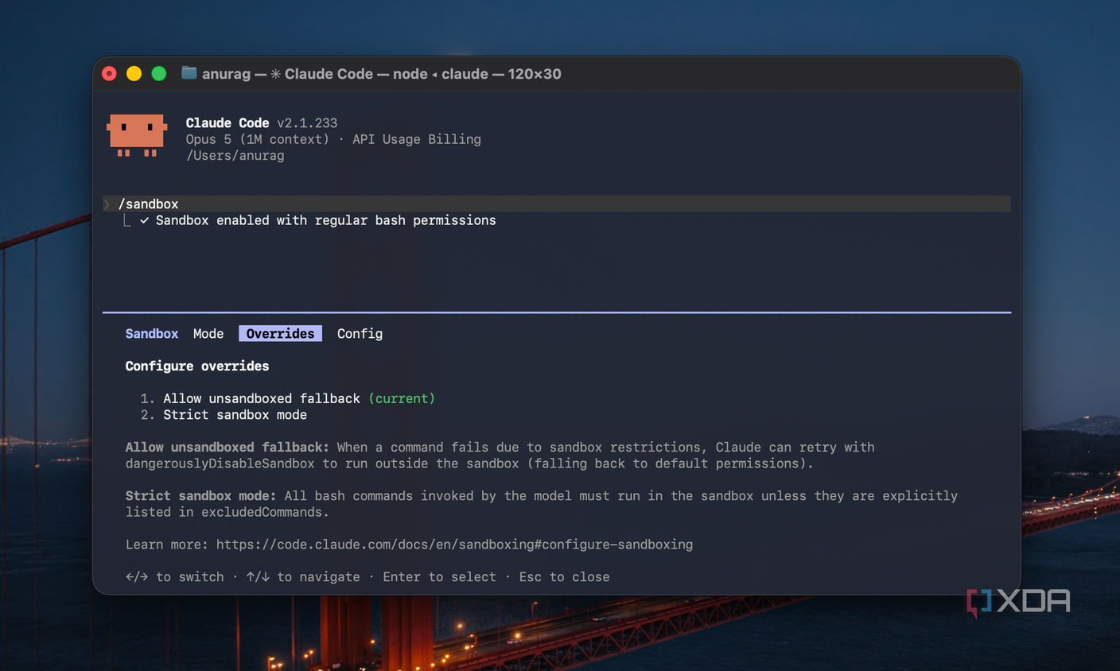Close the terminal window with red button
Screen dimensions: 1120x671
click(110, 74)
